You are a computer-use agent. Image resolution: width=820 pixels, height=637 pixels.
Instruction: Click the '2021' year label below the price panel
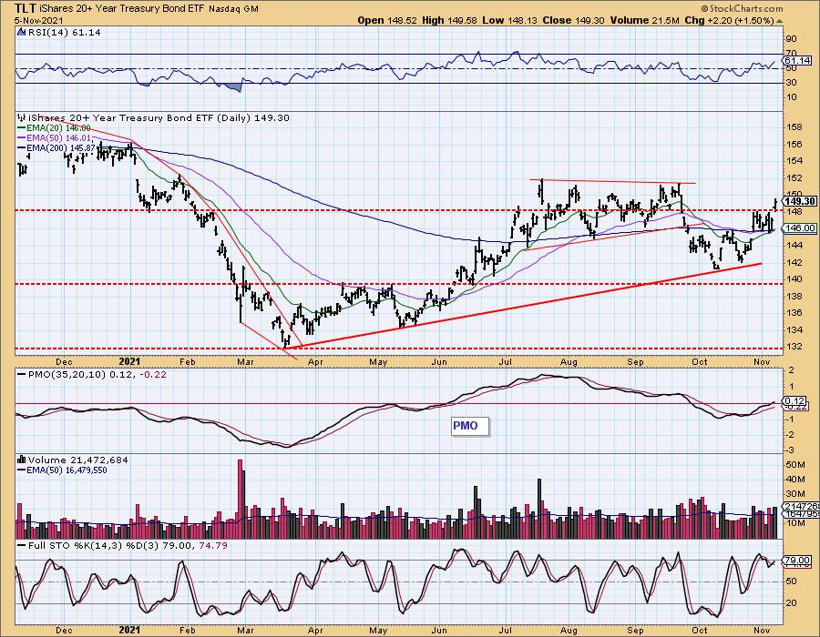(x=129, y=361)
